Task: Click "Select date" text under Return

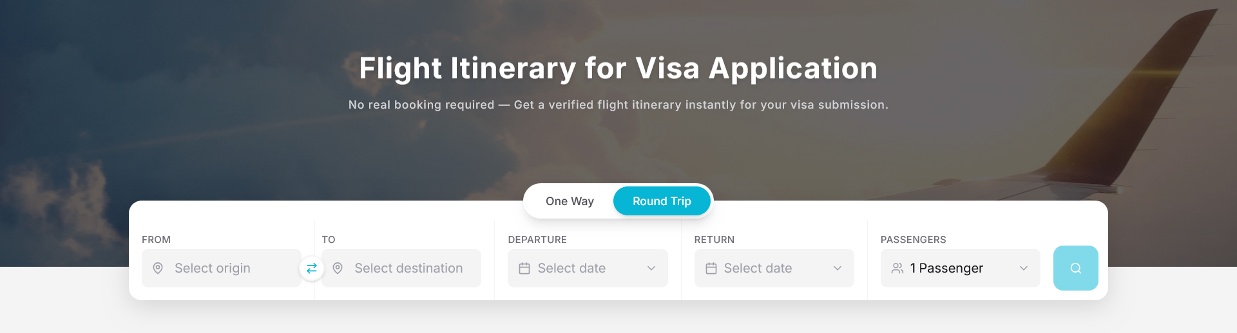Action: point(758,268)
